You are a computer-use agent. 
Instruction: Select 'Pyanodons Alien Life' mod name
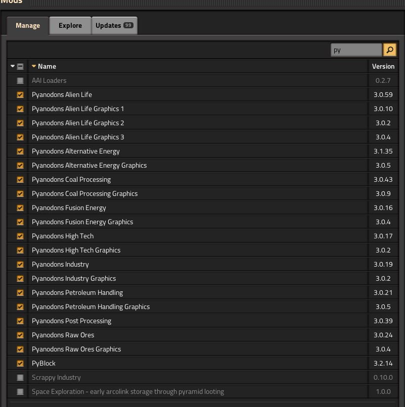click(62, 95)
